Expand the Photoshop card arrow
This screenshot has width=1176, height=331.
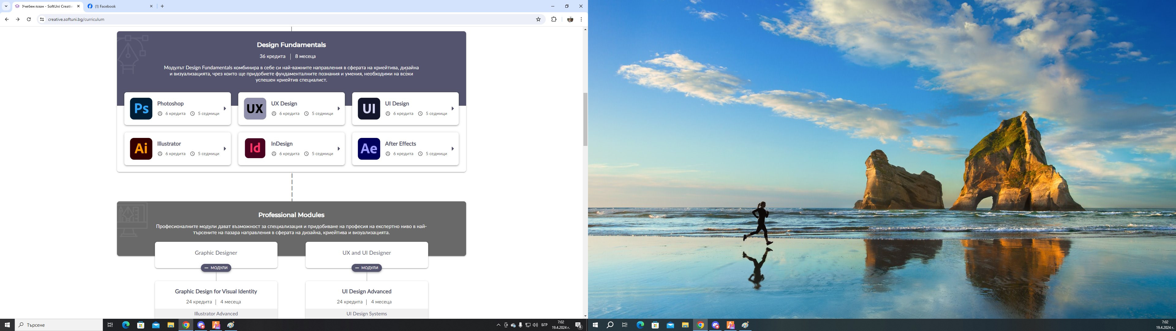tap(224, 109)
